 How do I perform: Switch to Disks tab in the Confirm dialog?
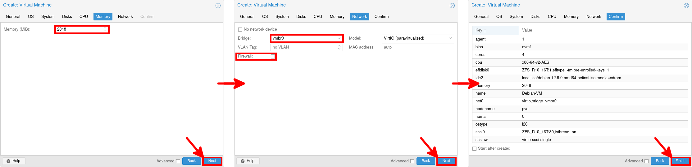(x=535, y=17)
